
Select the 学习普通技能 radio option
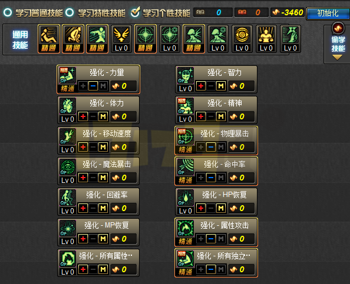[8, 12]
